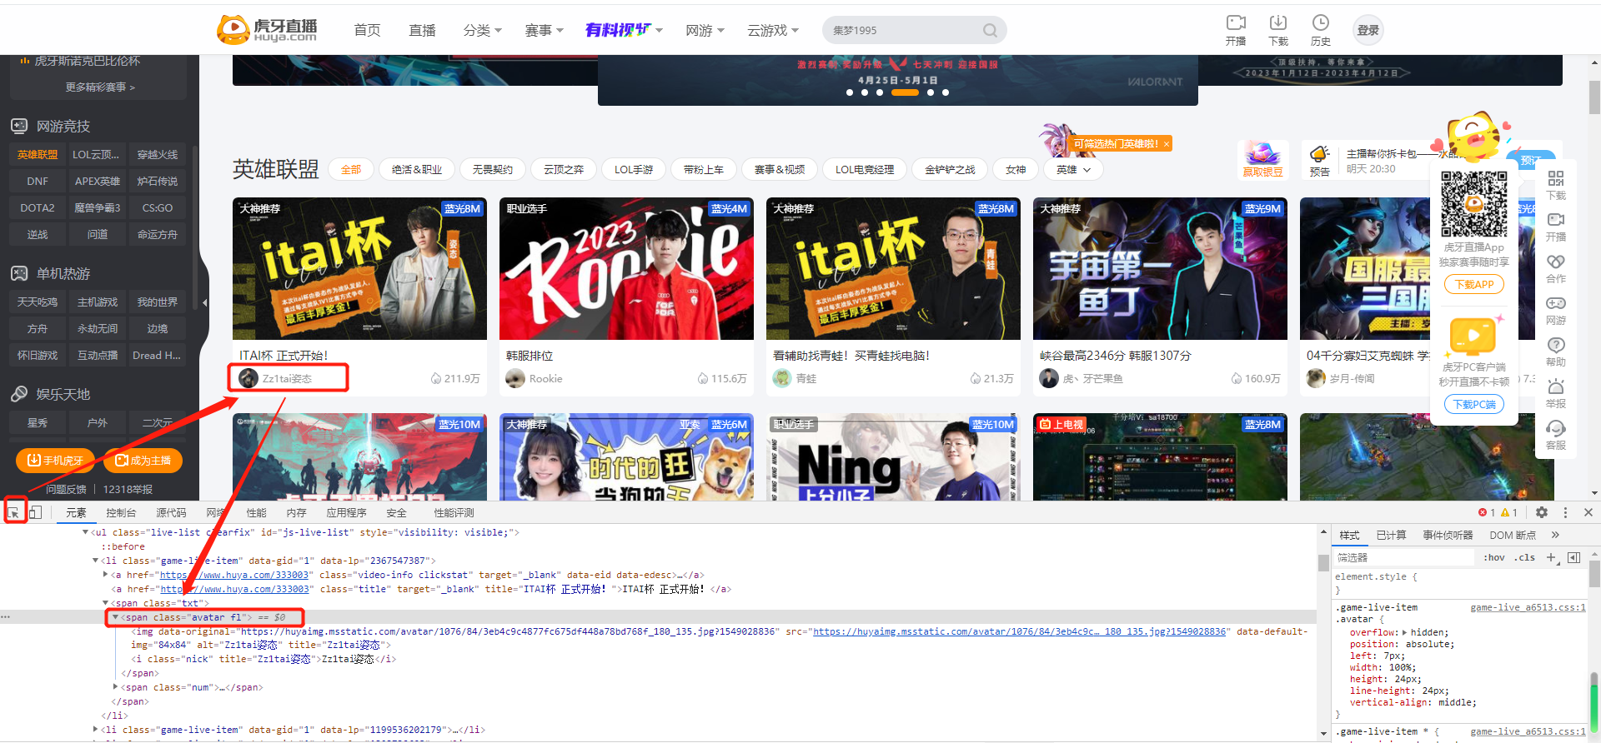
Task: Click the 手机虎牙 orange button
Action: tap(55, 460)
